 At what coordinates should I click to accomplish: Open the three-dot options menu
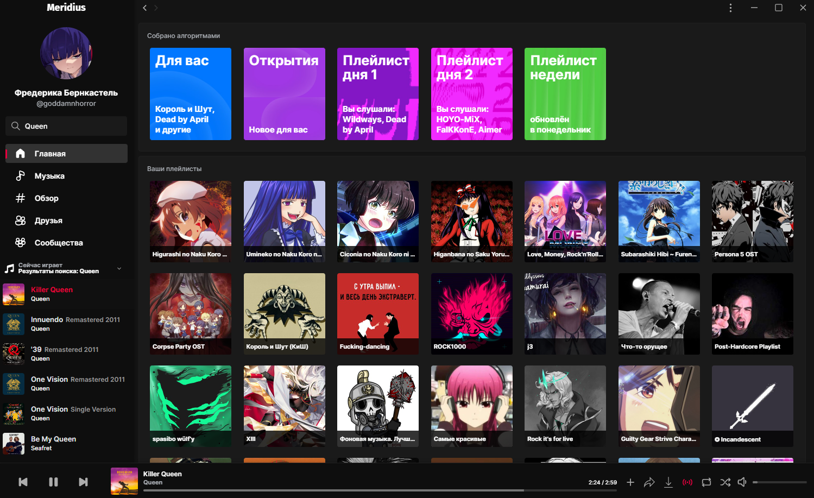coord(730,8)
